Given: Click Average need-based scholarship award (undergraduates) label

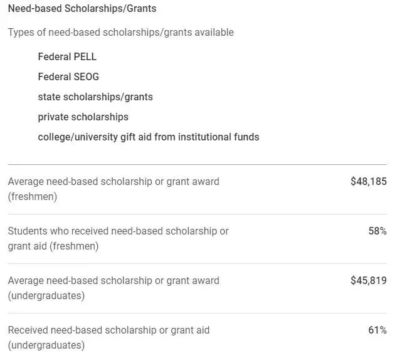Looking at the screenshot, I should (113, 288).
